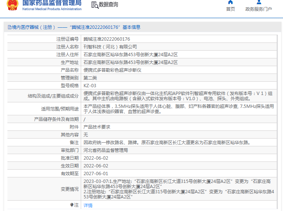Viewport: 283px width, 211px height.
Task: Click the 审批部门 label
Action: pyautogui.click(x=70, y=150)
